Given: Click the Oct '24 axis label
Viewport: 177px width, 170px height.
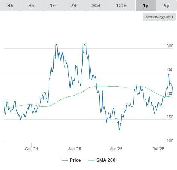Looking at the screenshot, I should (x=31, y=149).
